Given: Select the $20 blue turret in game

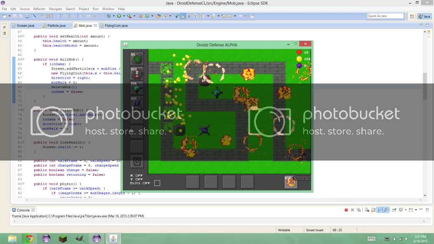Looking at the screenshot, I should coord(137,89).
